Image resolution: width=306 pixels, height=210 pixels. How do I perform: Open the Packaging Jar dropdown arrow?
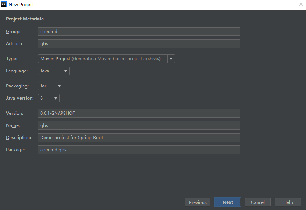pos(59,86)
